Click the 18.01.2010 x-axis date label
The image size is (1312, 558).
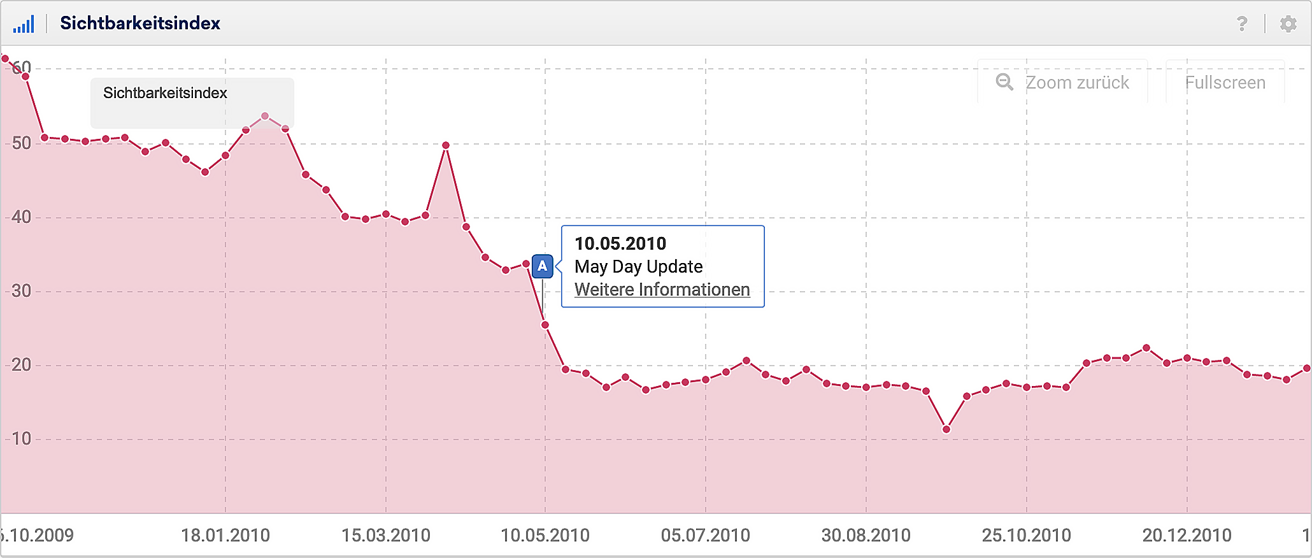[225, 535]
